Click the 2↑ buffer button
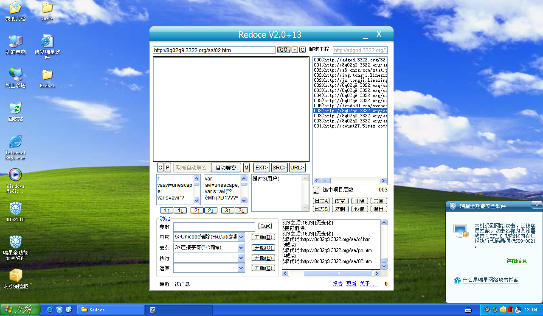Viewport: 543px width, 316px height. pos(197,211)
